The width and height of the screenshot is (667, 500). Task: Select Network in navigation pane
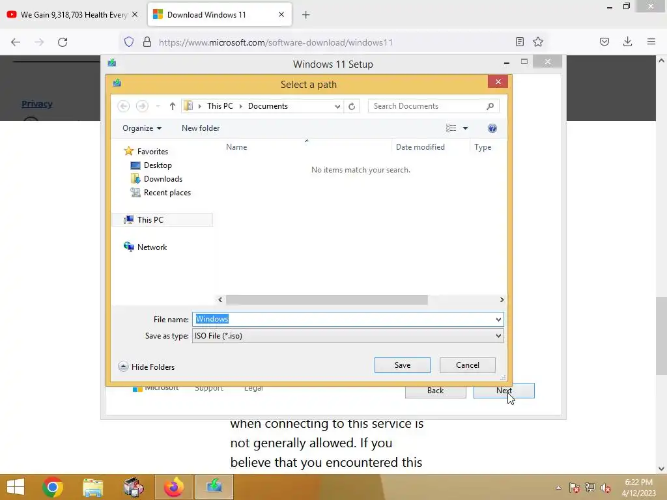click(151, 247)
